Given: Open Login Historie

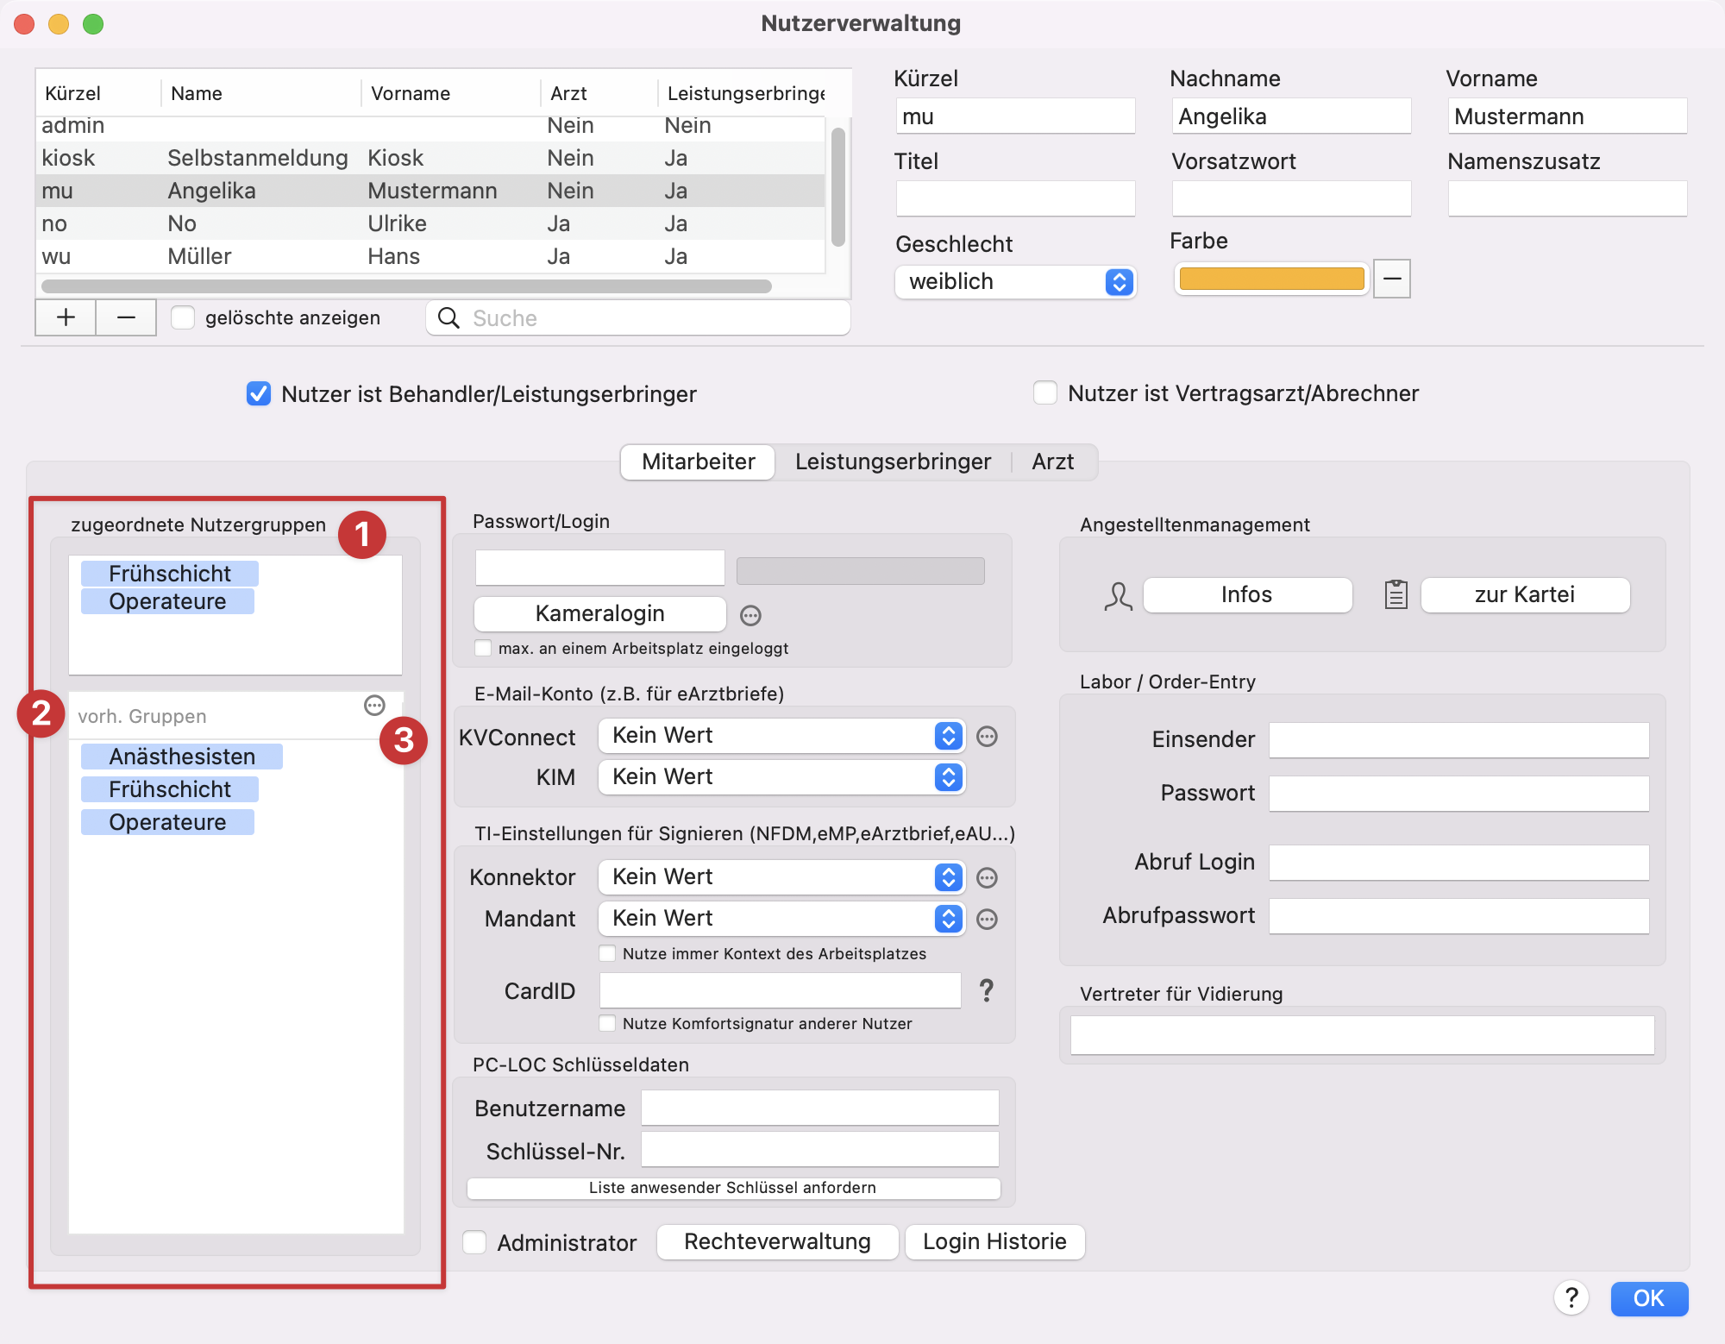Looking at the screenshot, I should pyautogui.click(x=994, y=1241).
